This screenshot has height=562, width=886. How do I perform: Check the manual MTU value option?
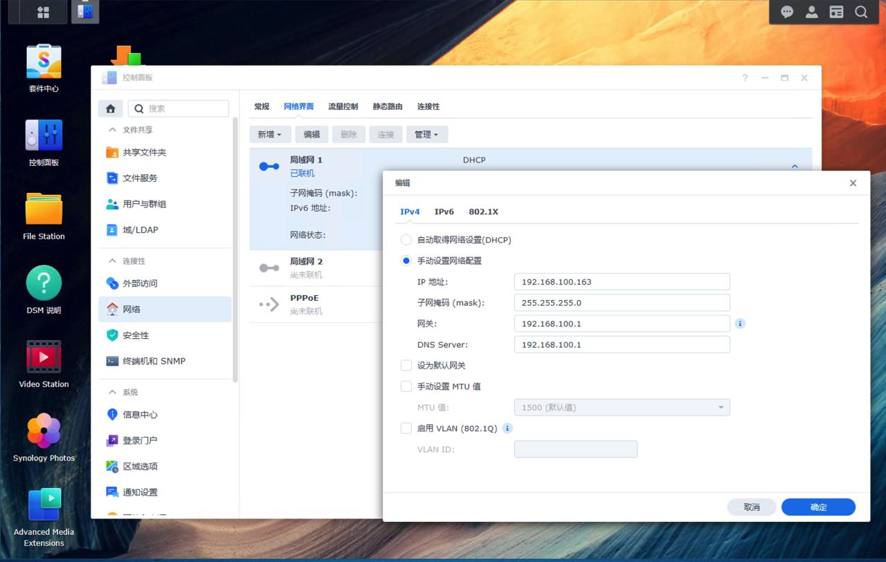(x=406, y=386)
